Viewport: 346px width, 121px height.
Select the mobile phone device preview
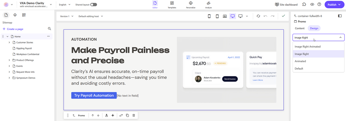(x=209, y=16)
